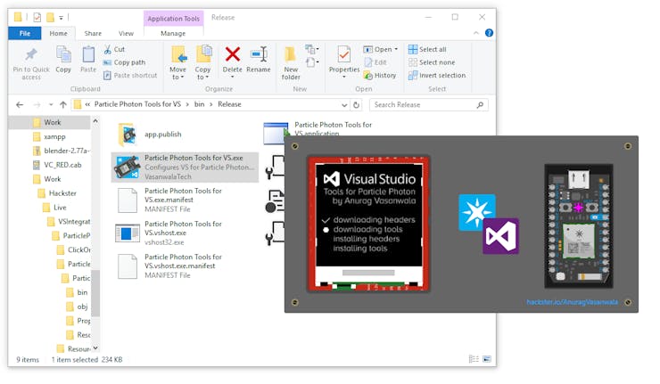660x384 pixels.
Task: Switch to the Share tab
Action: click(93, 33)
